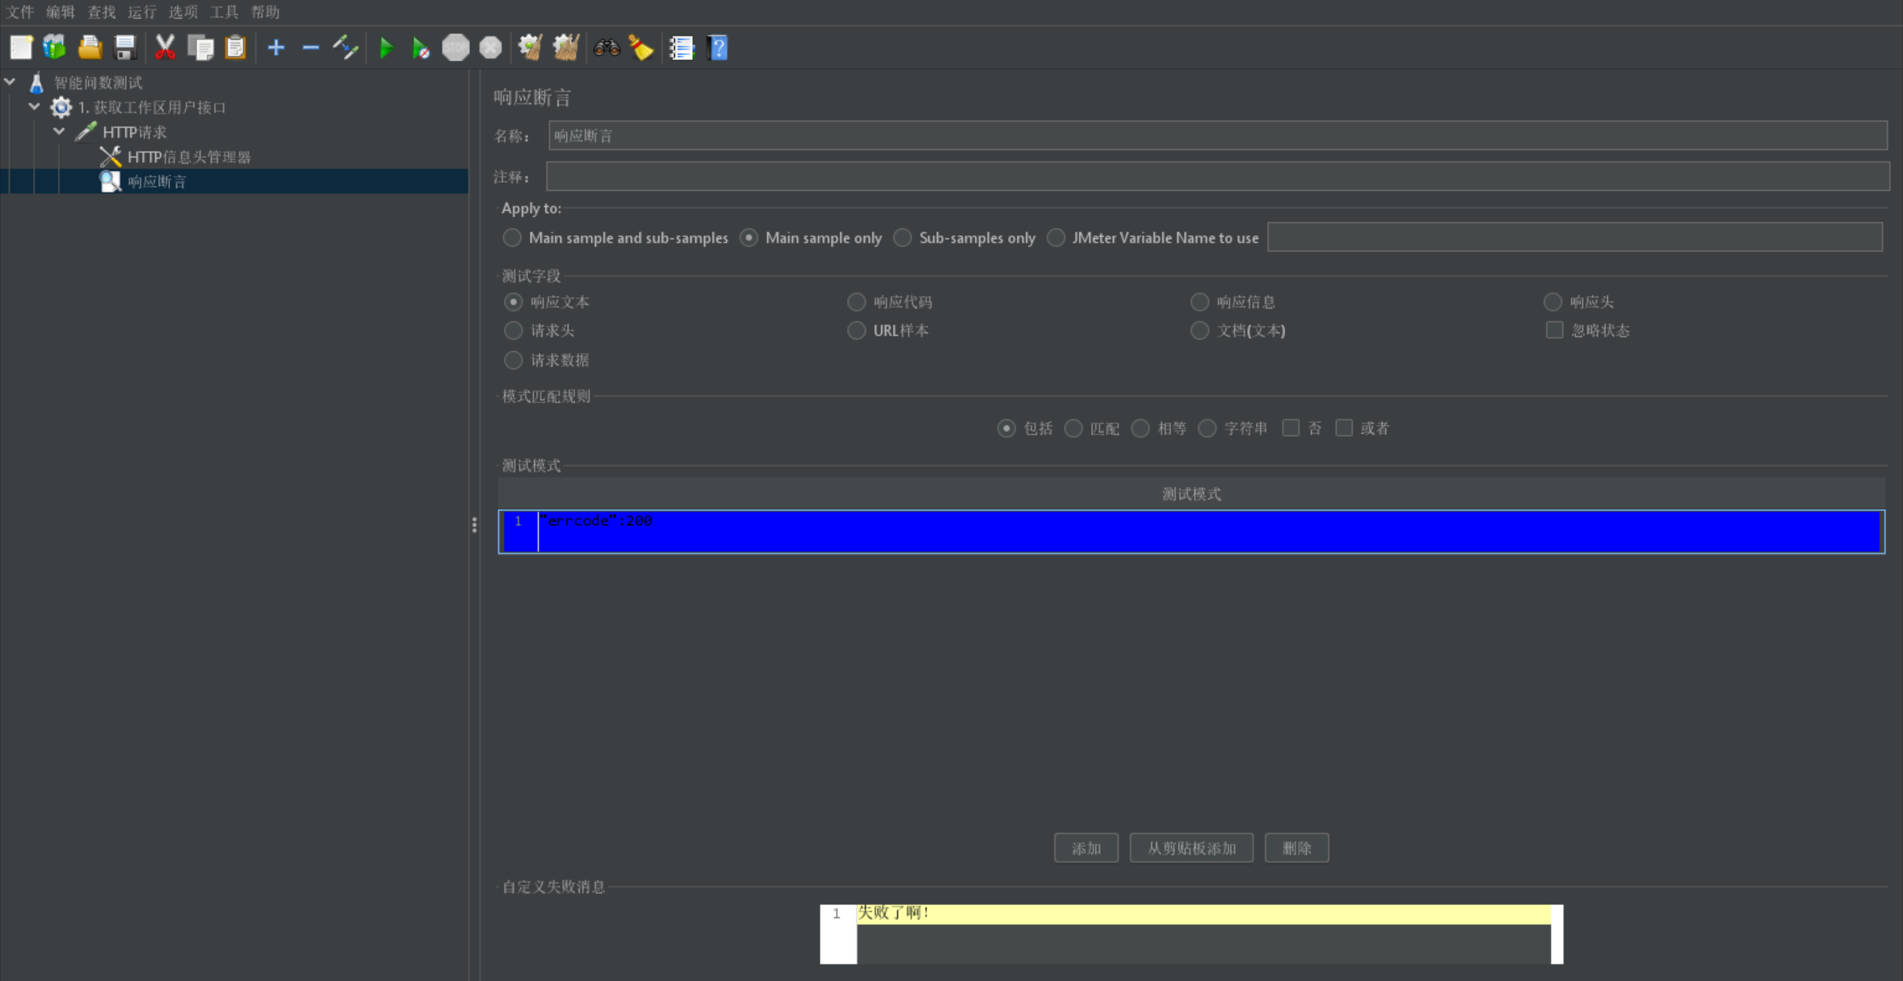This screenshot has width=1903, height=981.
Task: Open the 文件 menu
Action: coord(20,12)
